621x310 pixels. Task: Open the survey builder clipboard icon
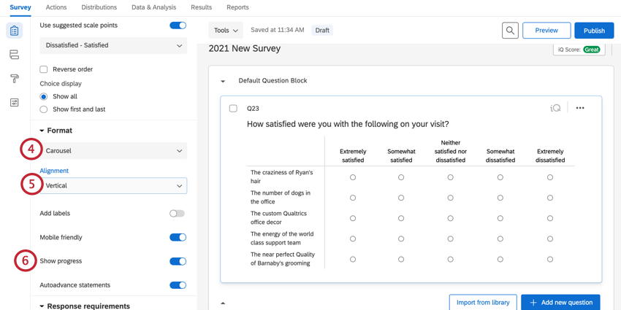[14, 31]
